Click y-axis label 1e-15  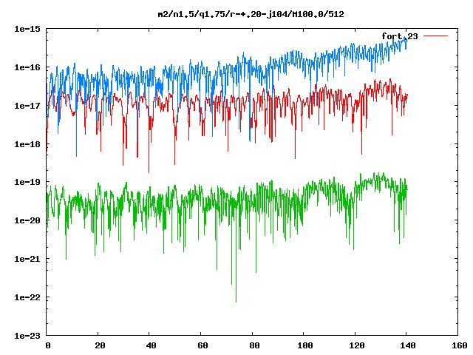coord(27,29)
